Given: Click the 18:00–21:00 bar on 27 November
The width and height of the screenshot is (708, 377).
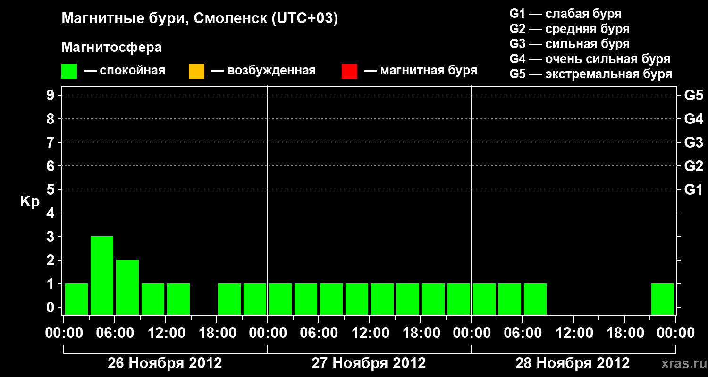Looking at the screenshot, I should click(433, 299).
